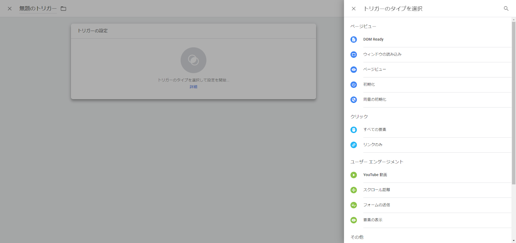Click the その他 section heading
This screenshot has height=243, width=516.
pyautogui.click(x=357, y=237)
